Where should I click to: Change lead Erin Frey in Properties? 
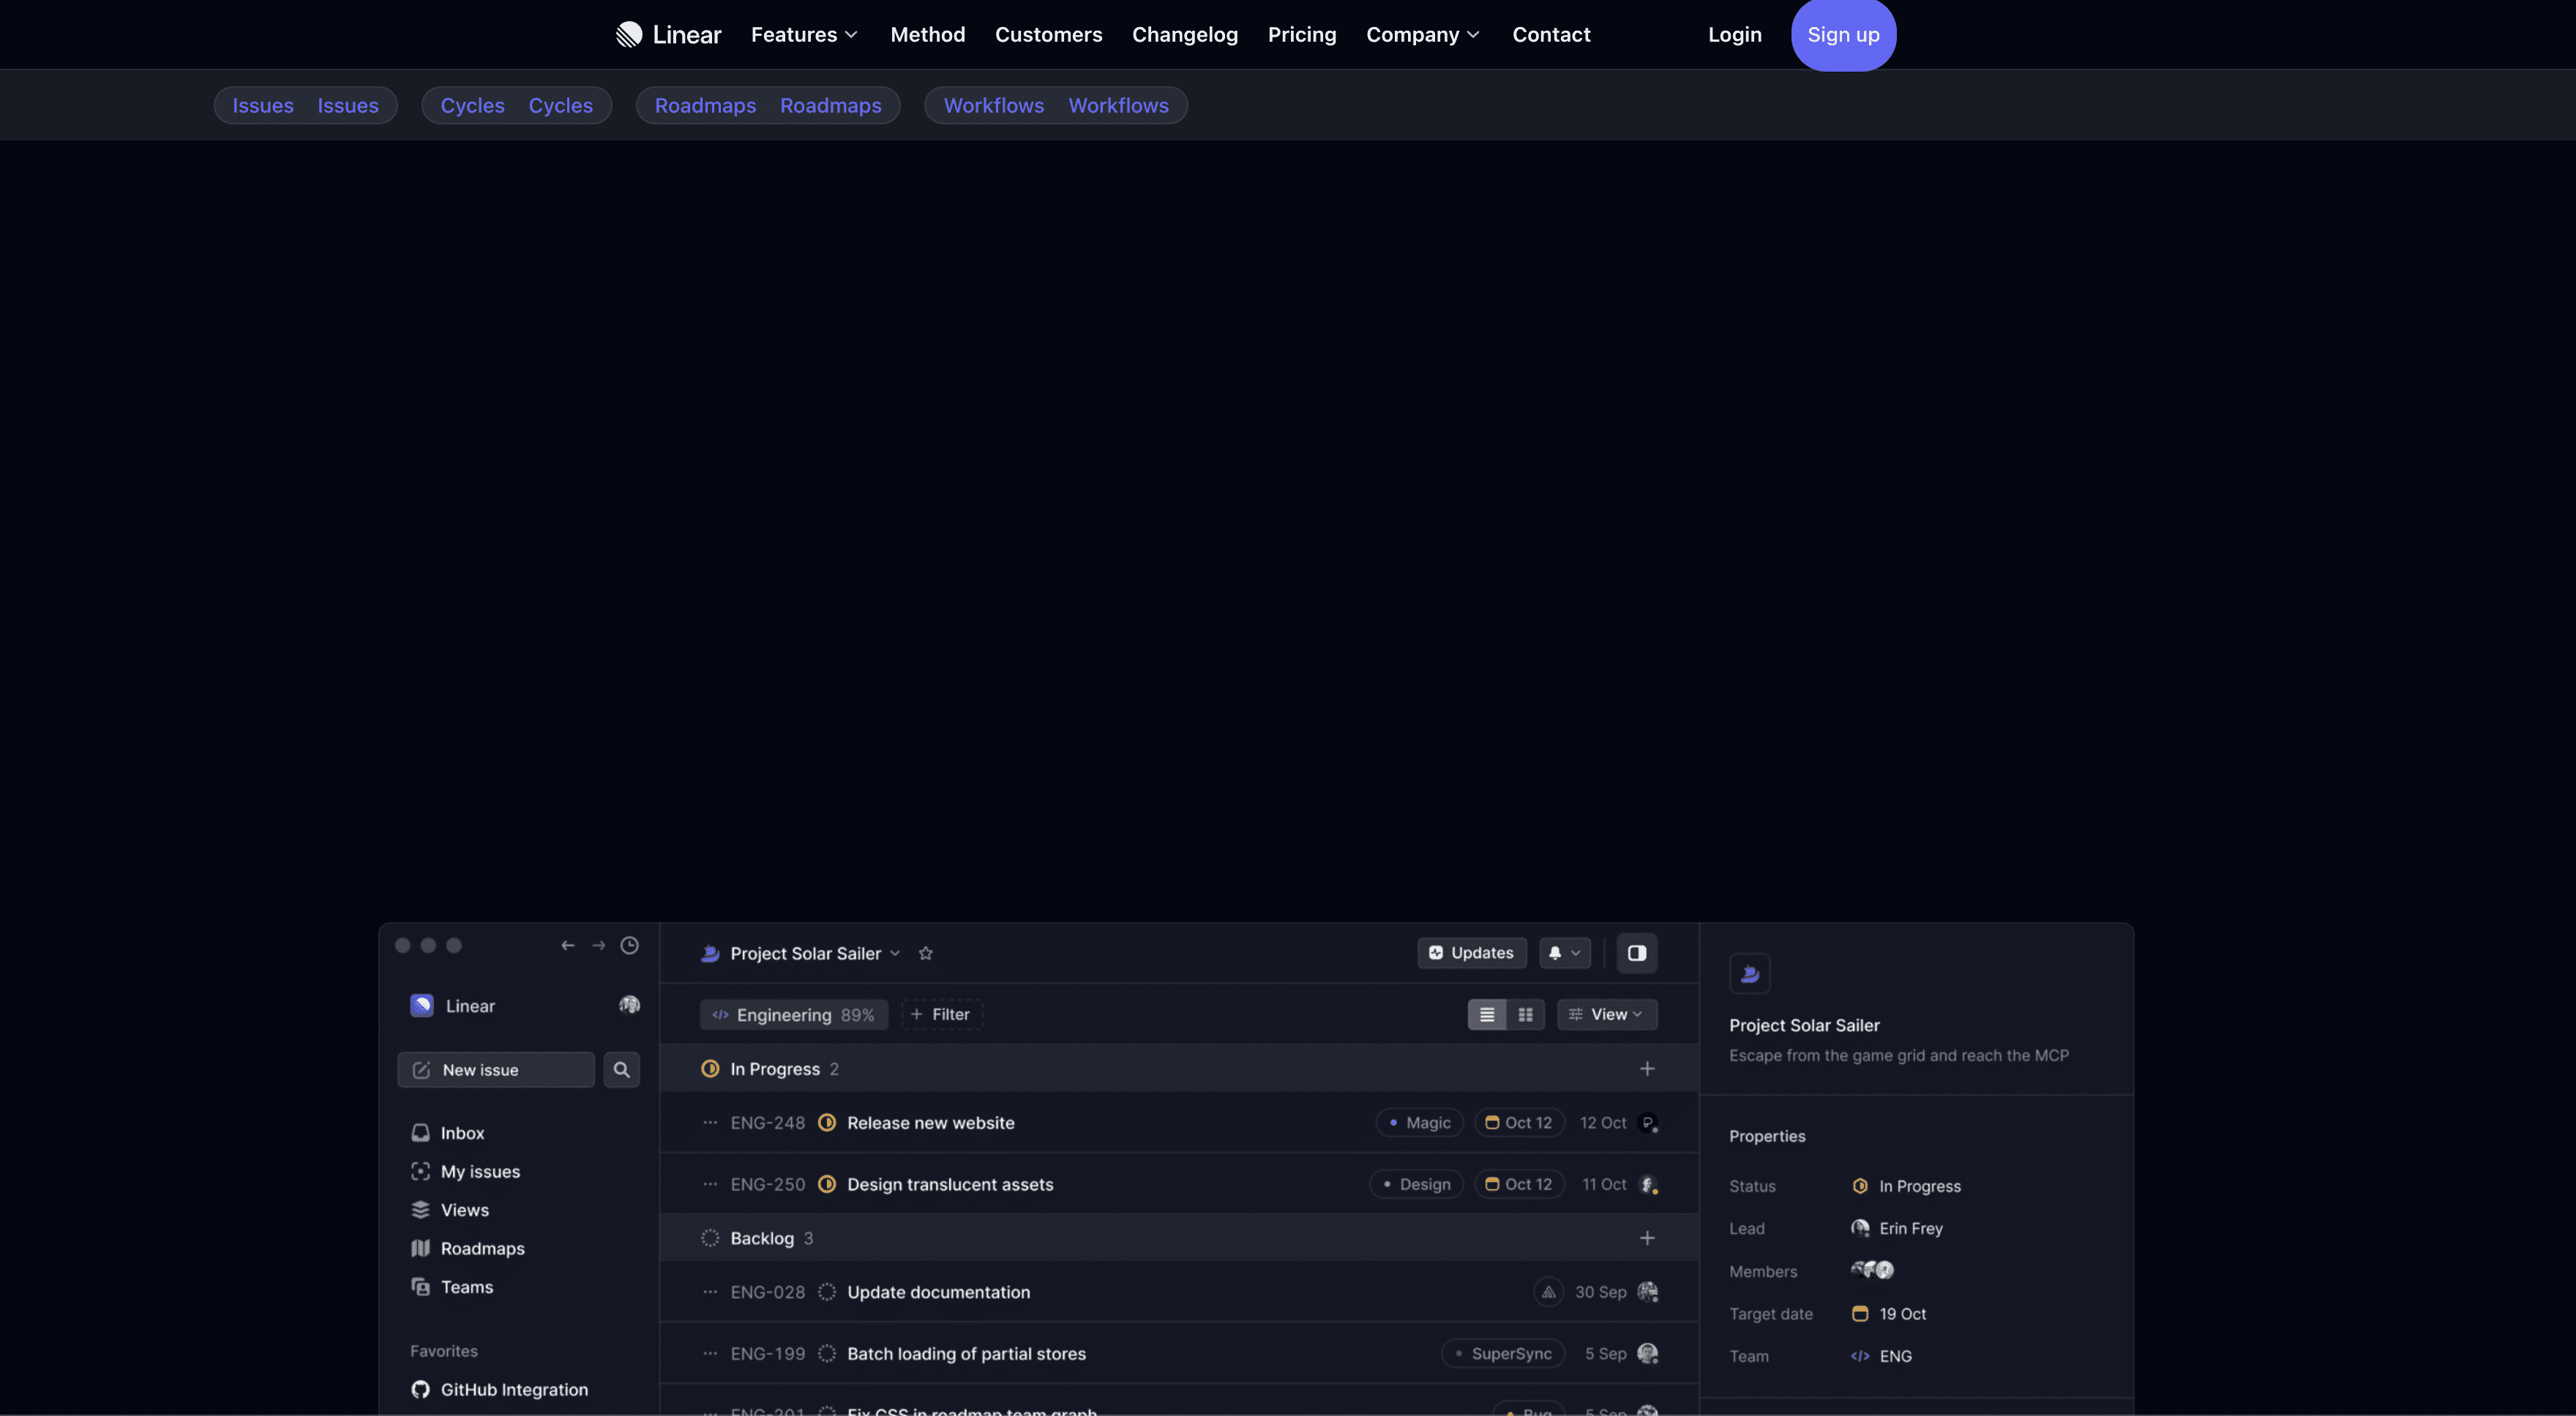1897,1228
